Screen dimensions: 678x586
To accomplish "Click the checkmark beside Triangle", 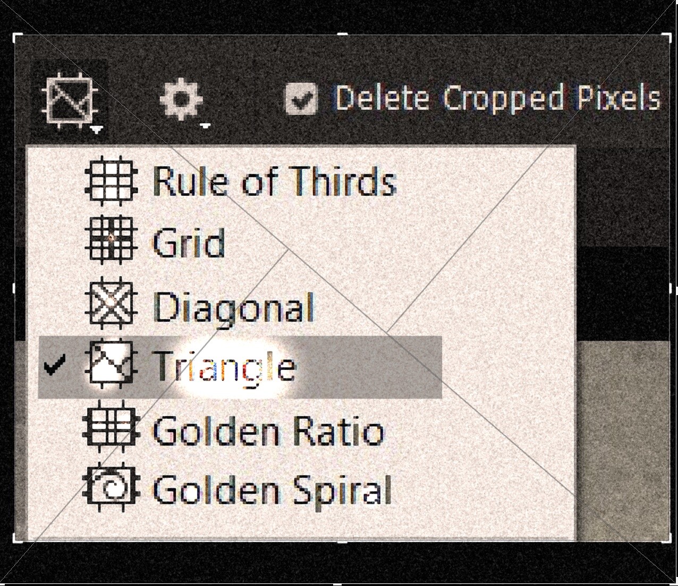I will (x=55, y=365).
